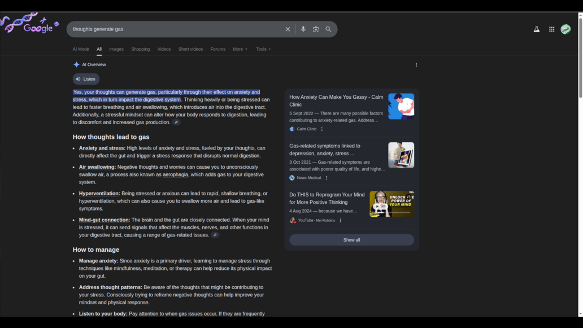This screenshot has height=328, width=583.
Task: Expand the More search filters dropdown
Action: tap(240, 49)
